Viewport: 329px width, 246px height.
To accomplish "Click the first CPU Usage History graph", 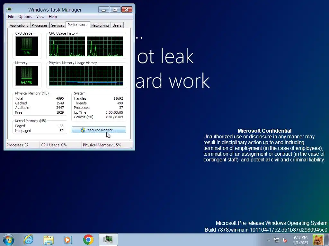I will tap(67, 46).
